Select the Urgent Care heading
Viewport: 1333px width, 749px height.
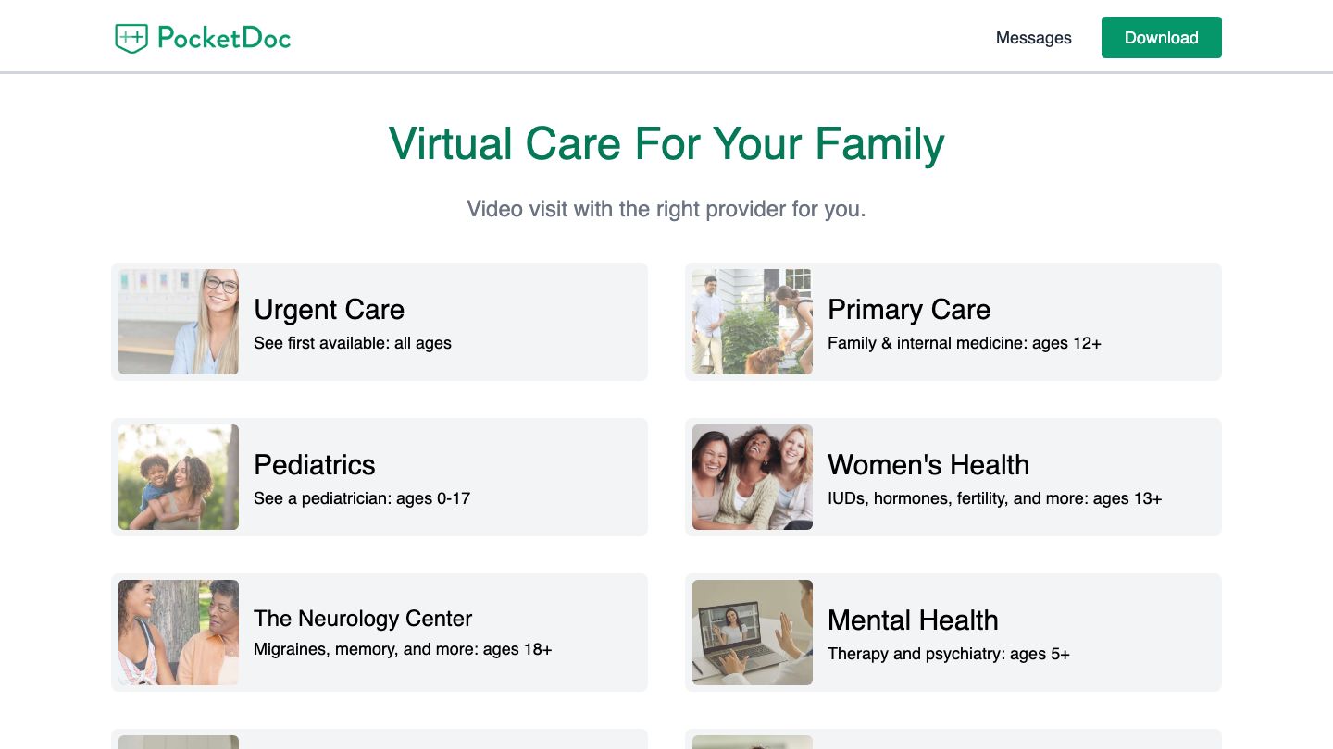329,310
